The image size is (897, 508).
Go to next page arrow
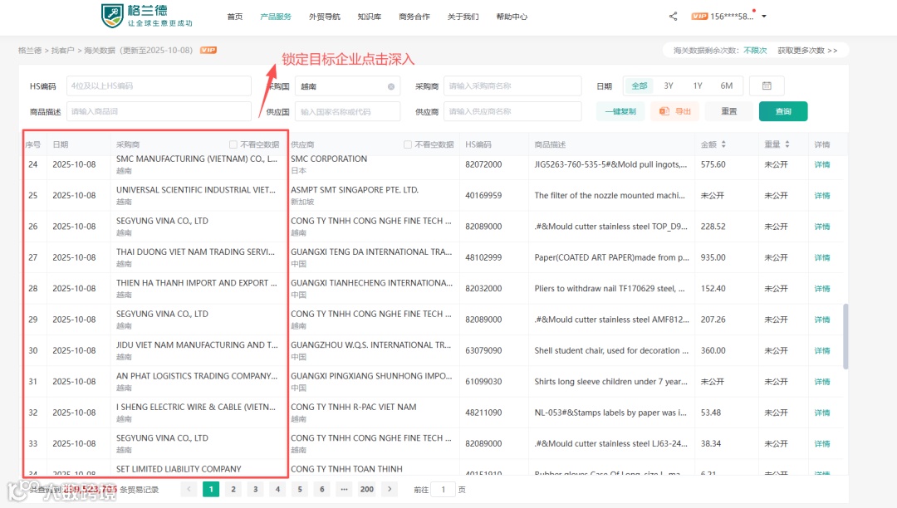pyautogui.click(x=390, y=489)
